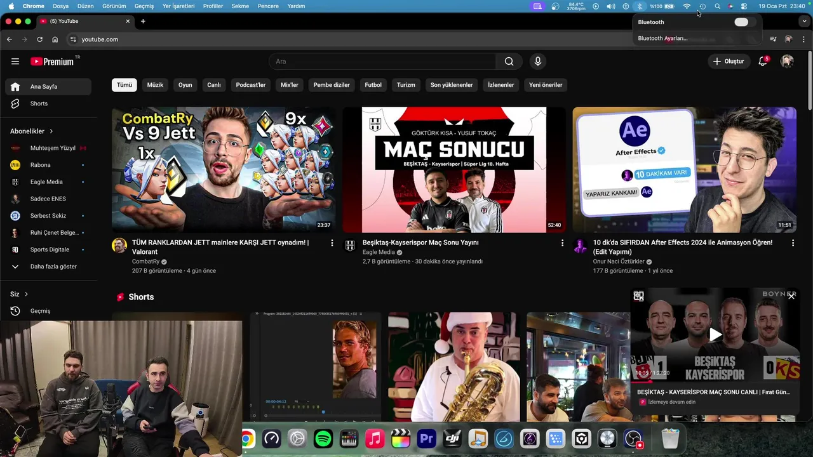This screenshot has height=457, width=813.
Task: Open the Rabona subscription channel
Action: [48, 165]
